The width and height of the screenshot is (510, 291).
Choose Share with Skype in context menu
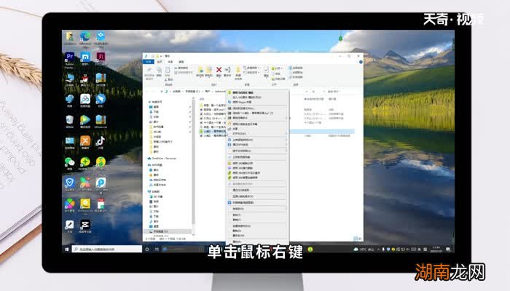[257, 102]
